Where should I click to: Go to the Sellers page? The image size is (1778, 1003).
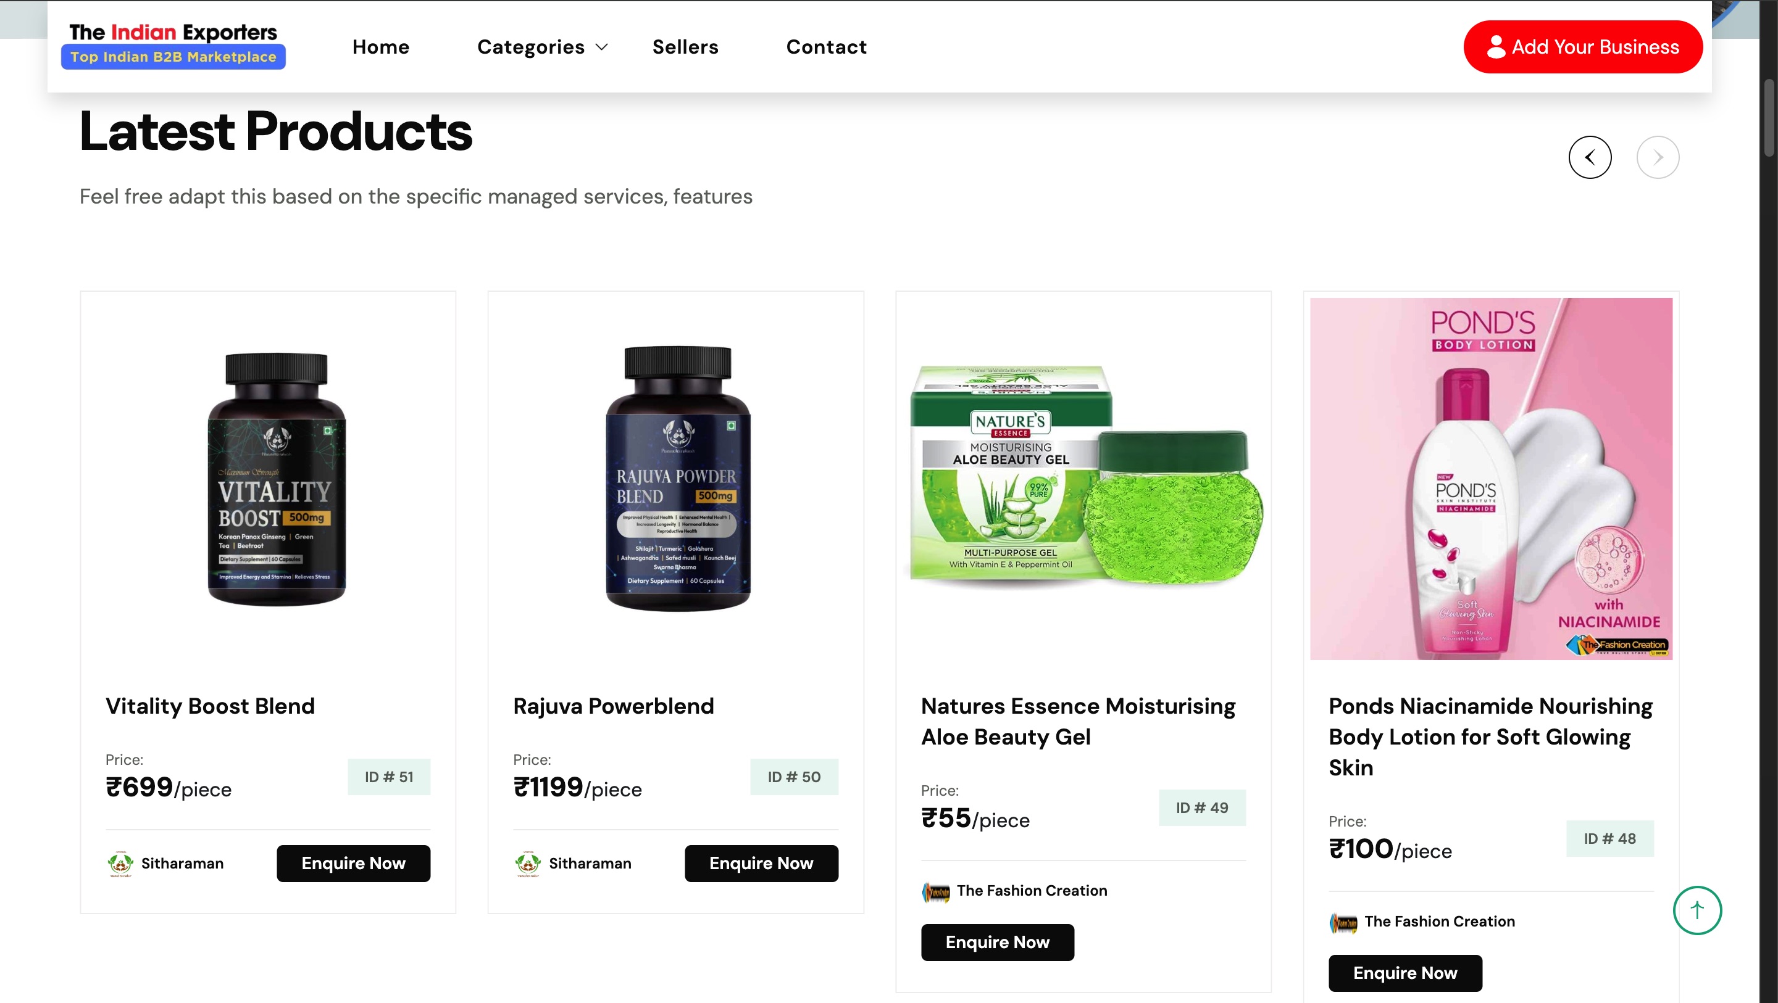point(685,47)
